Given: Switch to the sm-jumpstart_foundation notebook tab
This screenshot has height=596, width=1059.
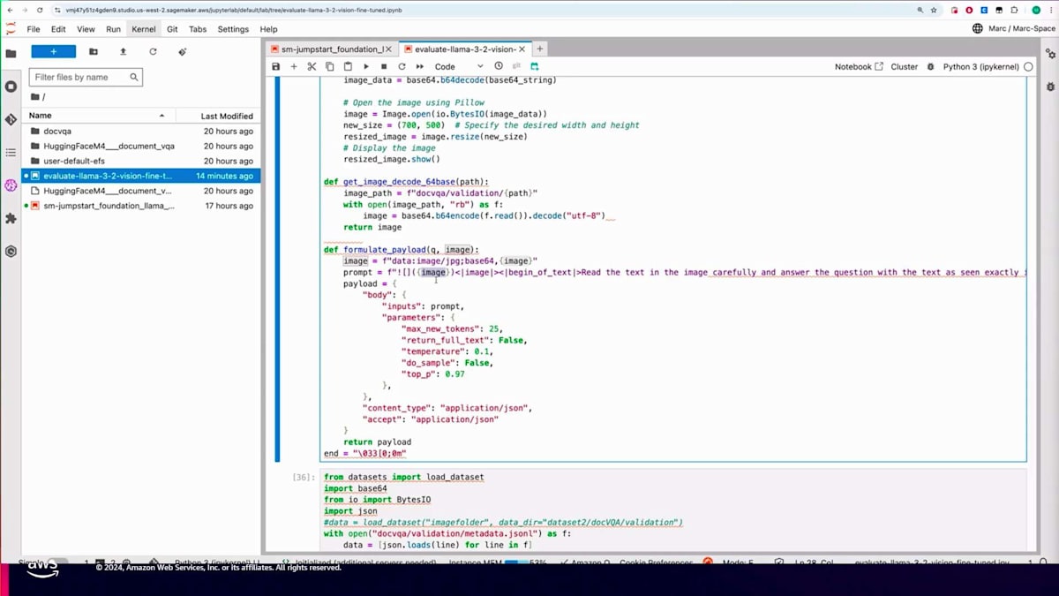Looking at the screenshot, I should [331, 49].
